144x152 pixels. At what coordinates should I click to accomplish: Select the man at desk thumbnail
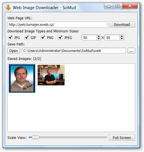click(51, 75)
